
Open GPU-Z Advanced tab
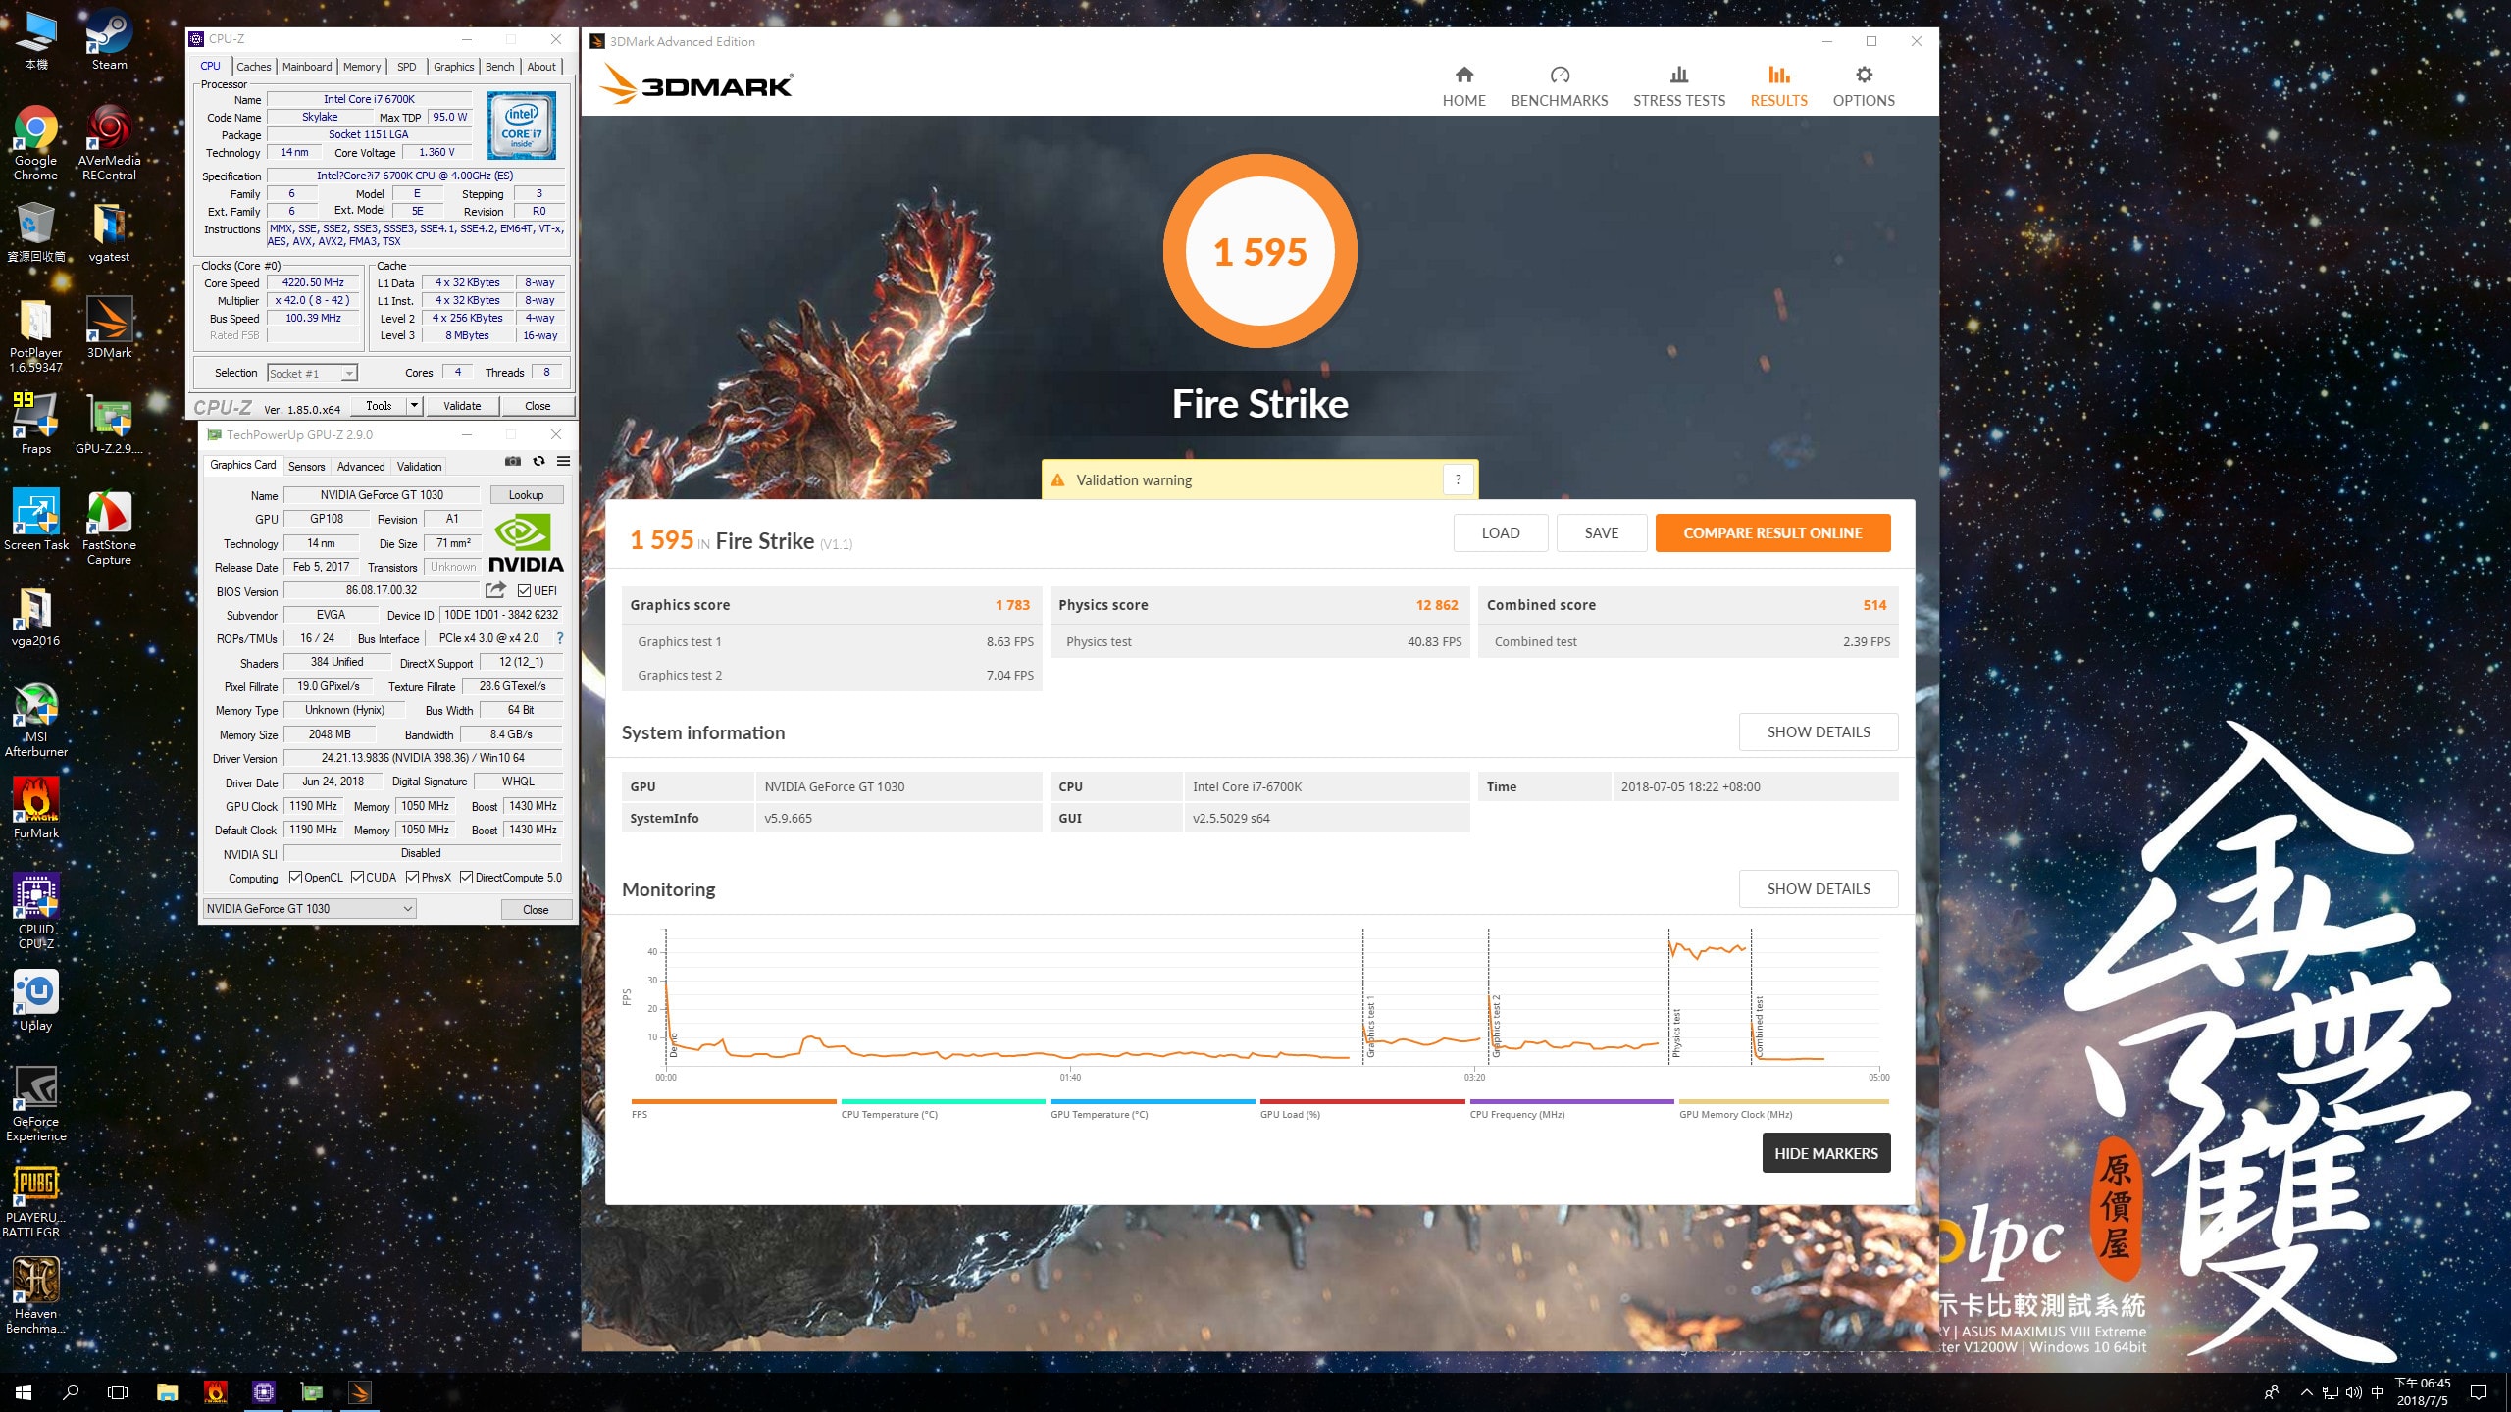[361, 467]
